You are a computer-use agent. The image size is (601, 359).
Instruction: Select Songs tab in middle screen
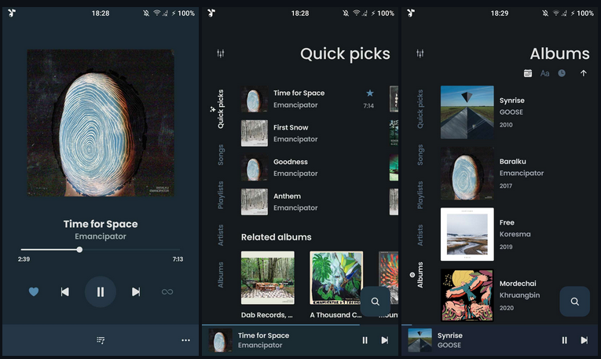tap(221, 155)
